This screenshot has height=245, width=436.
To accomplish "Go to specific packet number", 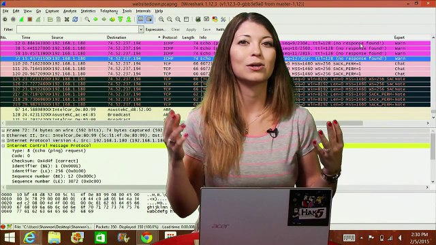I will click(112, 19).
